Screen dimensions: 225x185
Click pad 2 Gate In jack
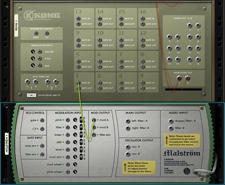point(99,83)
